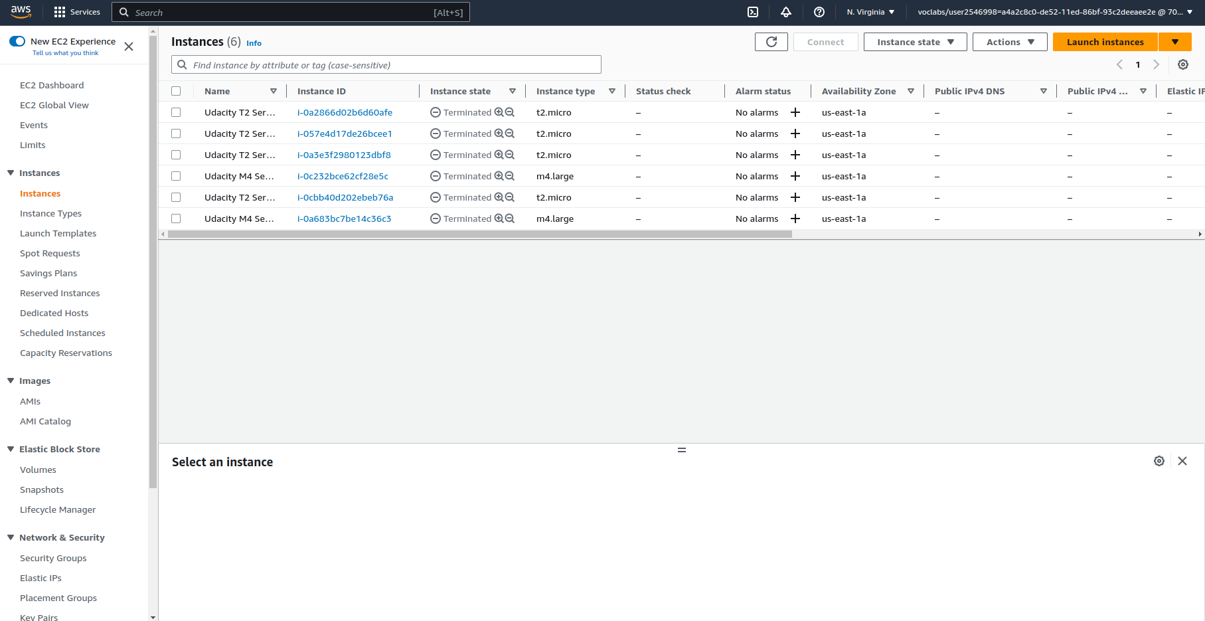Zoom out filter for i-0a2866d02b6d60afe state
The height and width of the screenshot is (621, 1205).
(510, 112)
